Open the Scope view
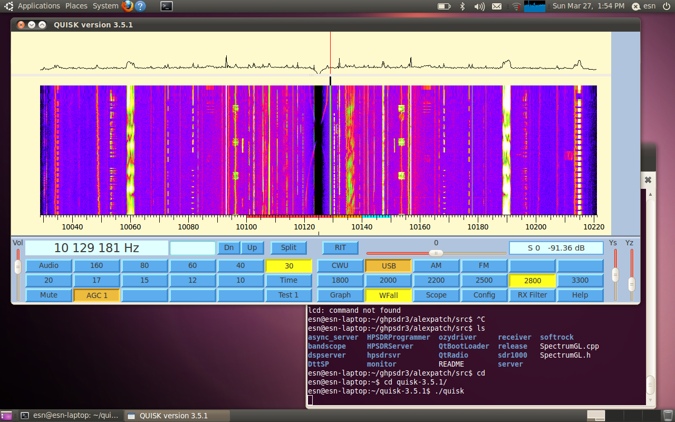Viewport: 675px width, 422px height. point(436,295)
